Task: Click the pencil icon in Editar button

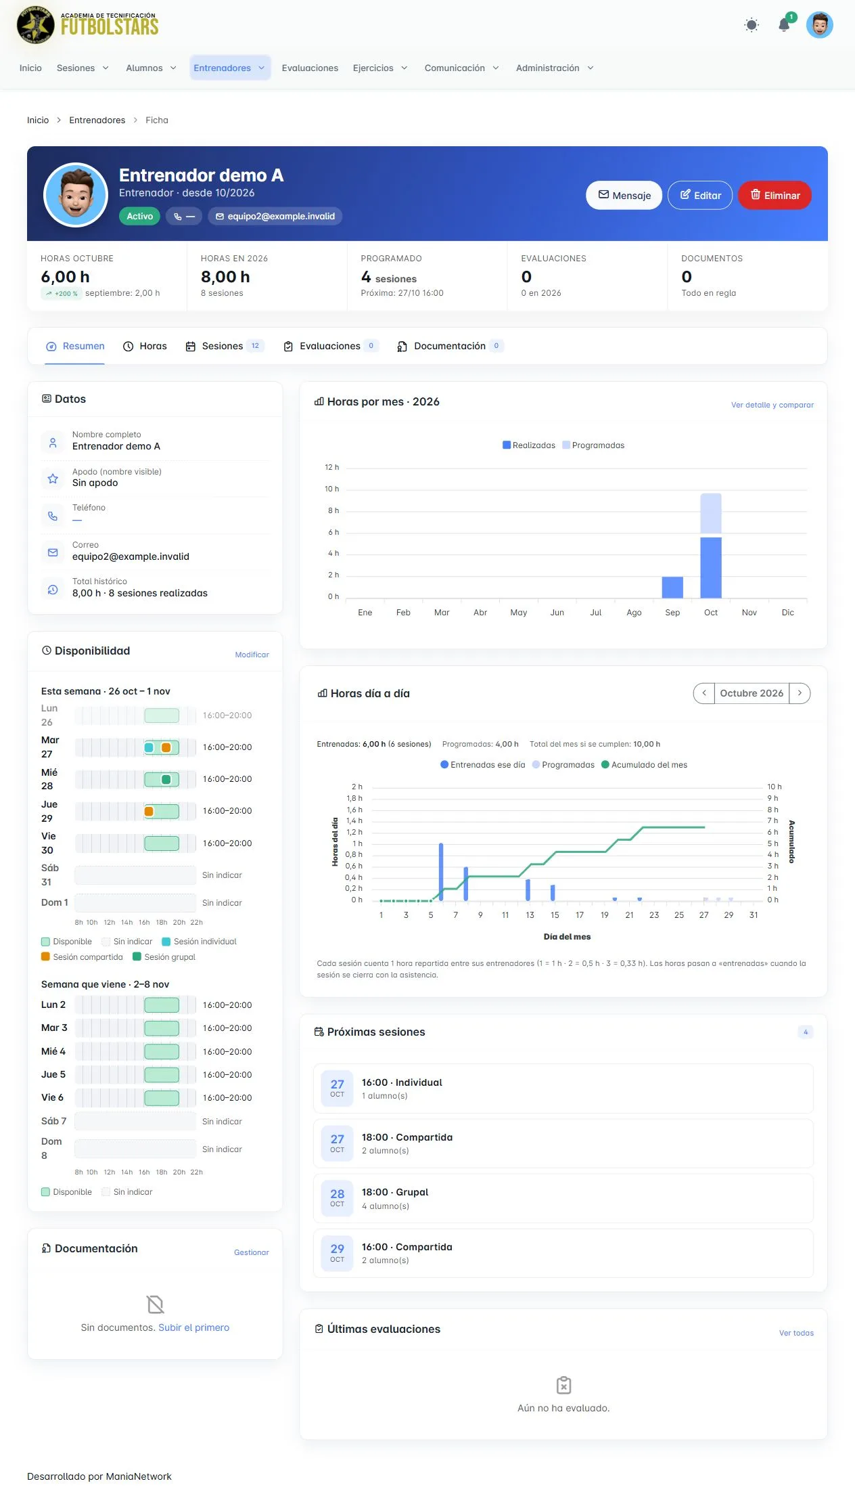Action: (685, 195)
